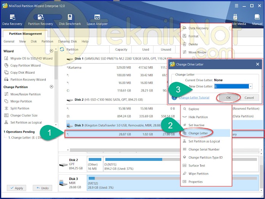Start Copy Partition Wizard
265x199 pixels.
tap(22, 66)
